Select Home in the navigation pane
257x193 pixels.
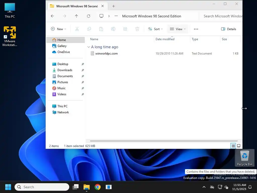coord(66,40)
